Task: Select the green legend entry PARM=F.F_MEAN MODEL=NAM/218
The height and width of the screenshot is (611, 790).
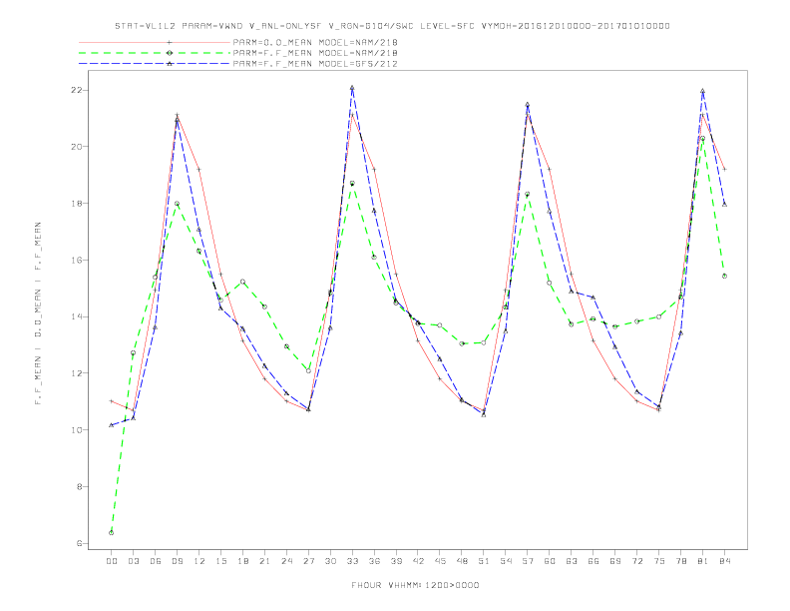Action: (315, 53)
